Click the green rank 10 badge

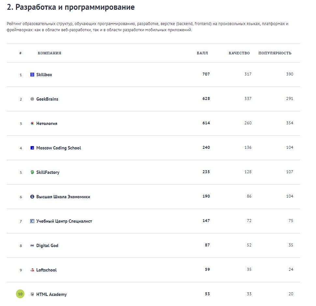[20, 294]
